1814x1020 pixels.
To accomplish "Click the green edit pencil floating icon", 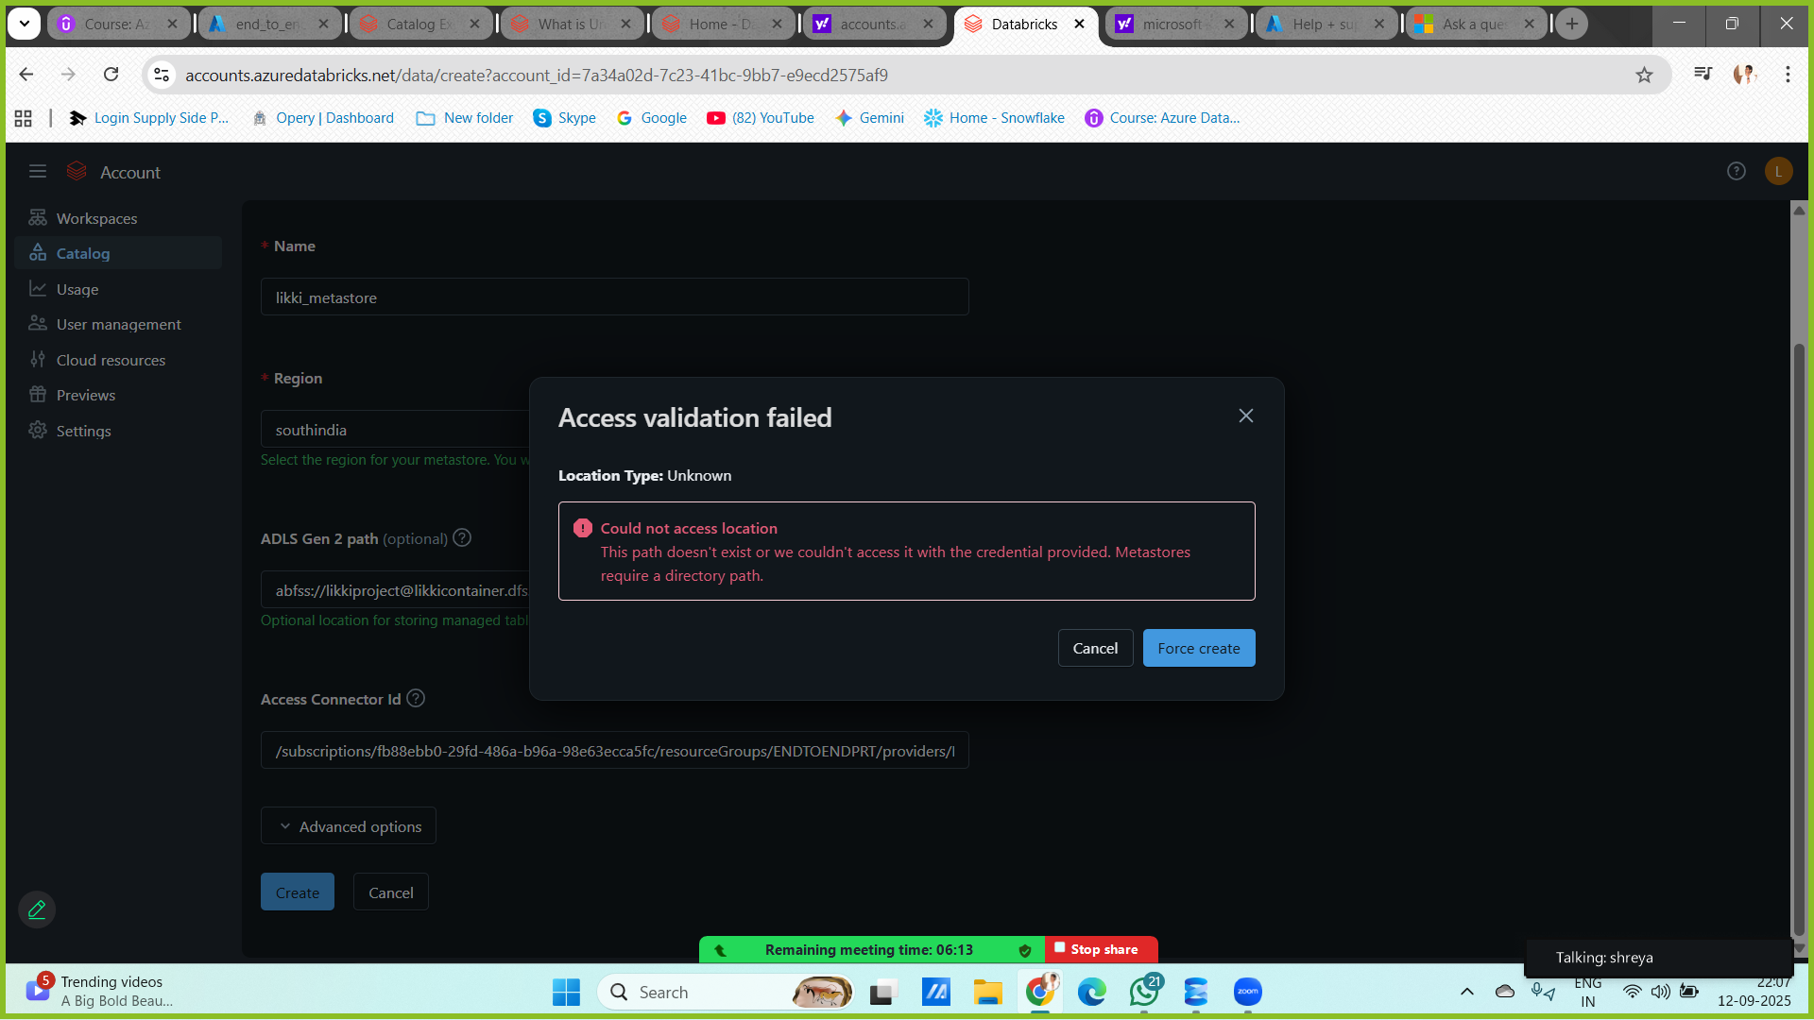I will pos(37,909).
